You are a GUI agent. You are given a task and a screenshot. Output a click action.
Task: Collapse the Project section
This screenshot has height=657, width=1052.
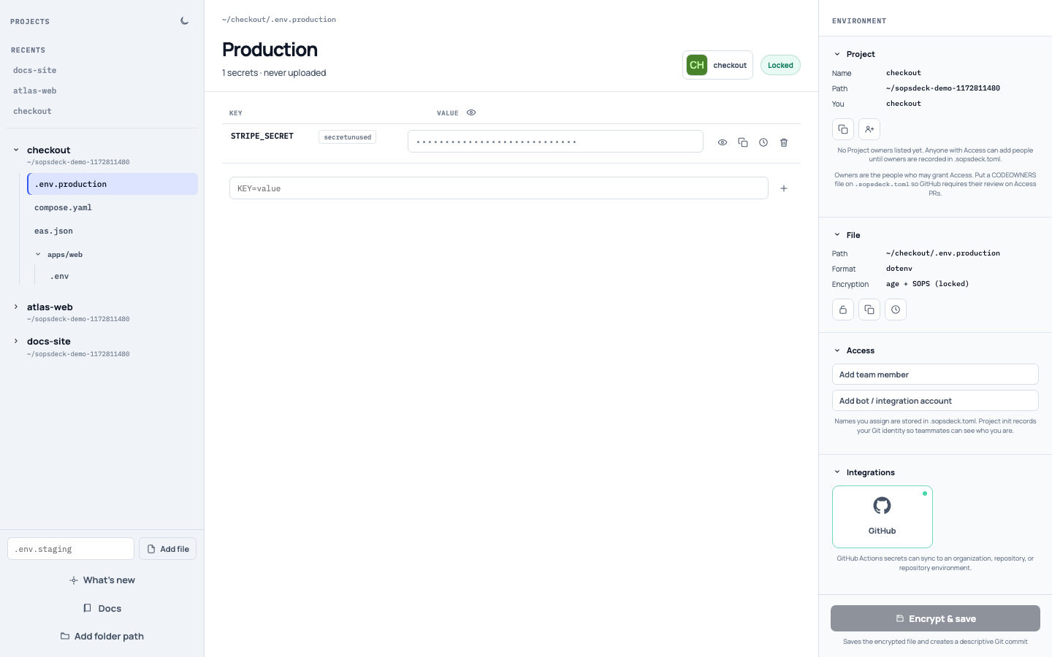click(837, 54)
